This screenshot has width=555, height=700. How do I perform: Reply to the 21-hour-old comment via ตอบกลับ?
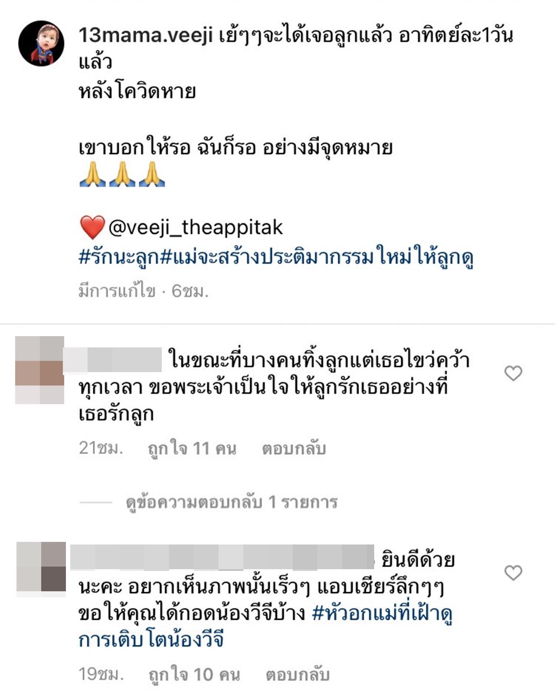coord(294,449)
